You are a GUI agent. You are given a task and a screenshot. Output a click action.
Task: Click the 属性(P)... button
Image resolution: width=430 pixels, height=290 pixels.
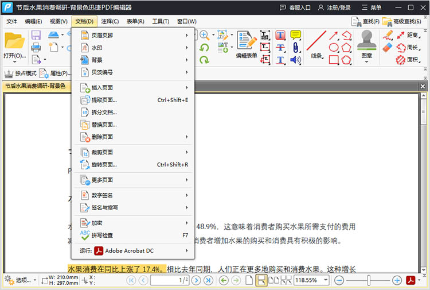point(55,74)
